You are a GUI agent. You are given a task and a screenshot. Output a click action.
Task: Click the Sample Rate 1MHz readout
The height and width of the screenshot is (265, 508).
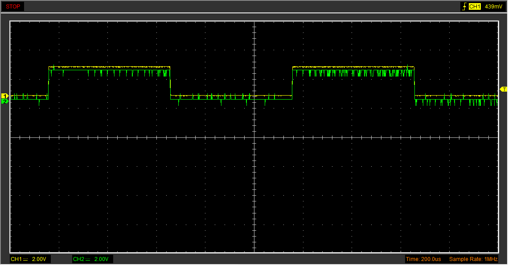[473, 259]
